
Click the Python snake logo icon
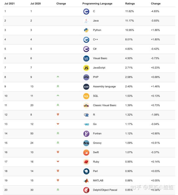pos(86,30)
